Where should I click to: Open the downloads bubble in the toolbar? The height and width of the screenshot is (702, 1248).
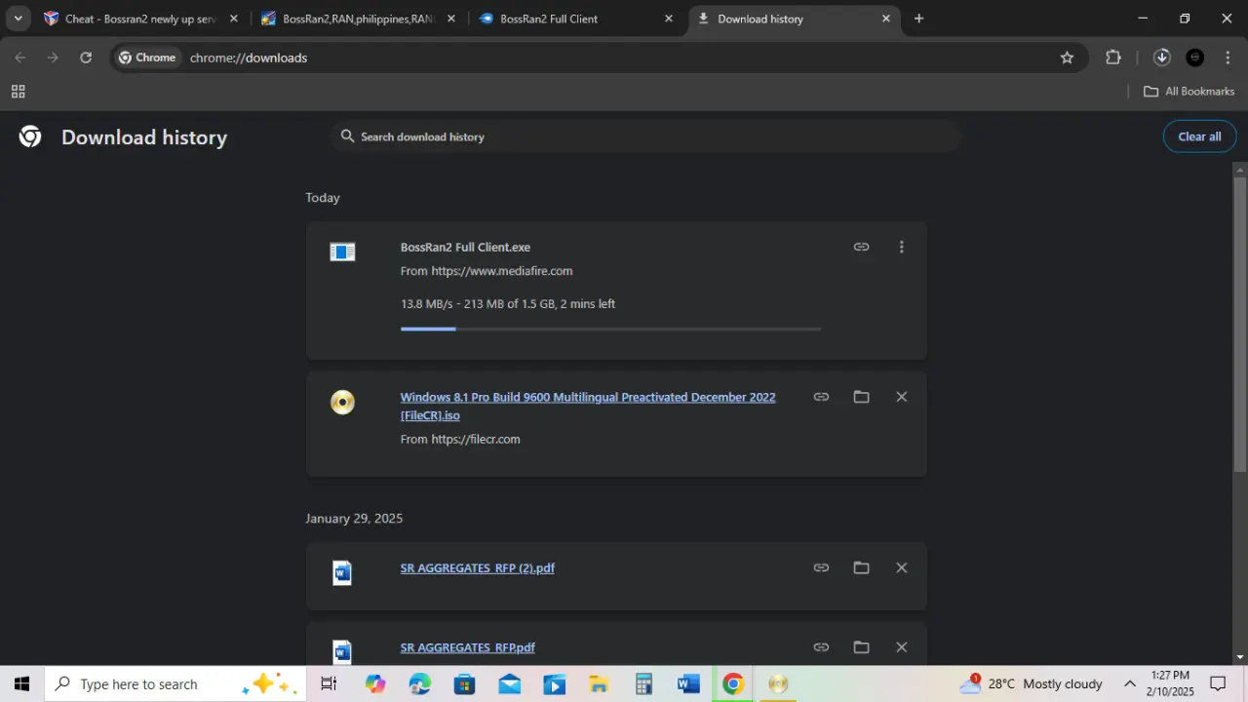pyautogui.click(x=1161, y=58)
